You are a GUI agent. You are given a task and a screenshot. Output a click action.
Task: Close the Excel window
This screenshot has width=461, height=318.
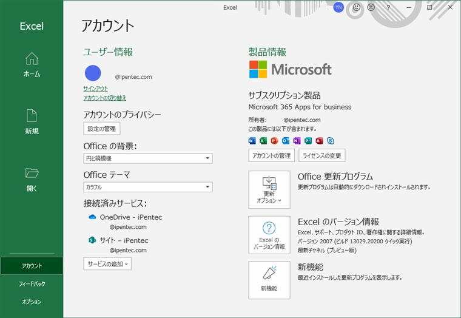coord(450,7)
